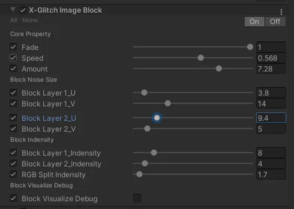Click the All selection link
The height and width of the screenshot is (209, 294).
coord(14,20)
